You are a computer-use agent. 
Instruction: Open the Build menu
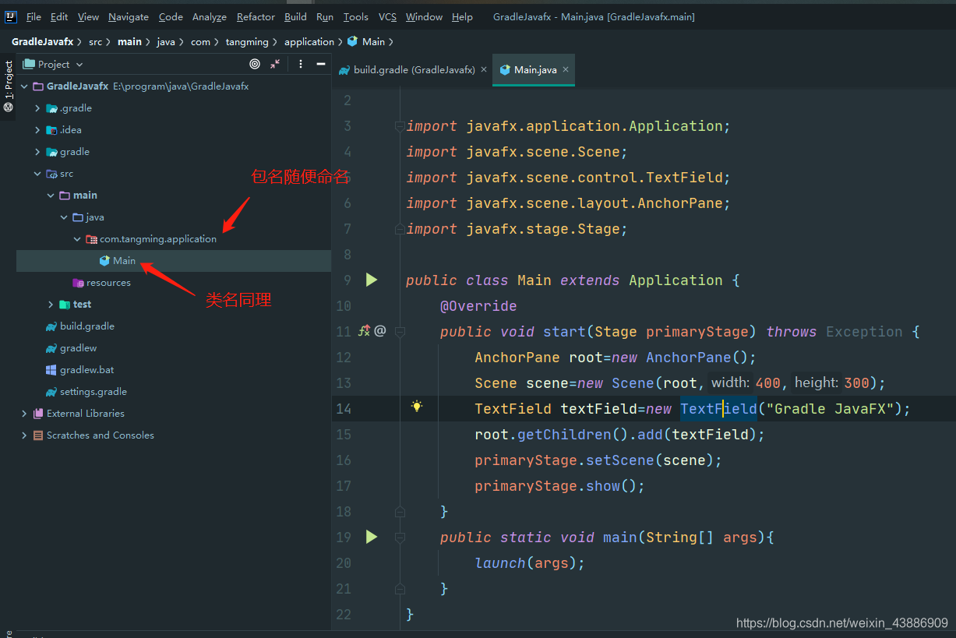pos(295,16)
